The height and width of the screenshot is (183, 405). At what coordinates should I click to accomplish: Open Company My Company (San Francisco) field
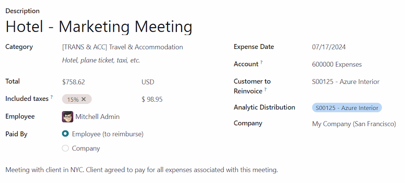click(x=354, y=124)
